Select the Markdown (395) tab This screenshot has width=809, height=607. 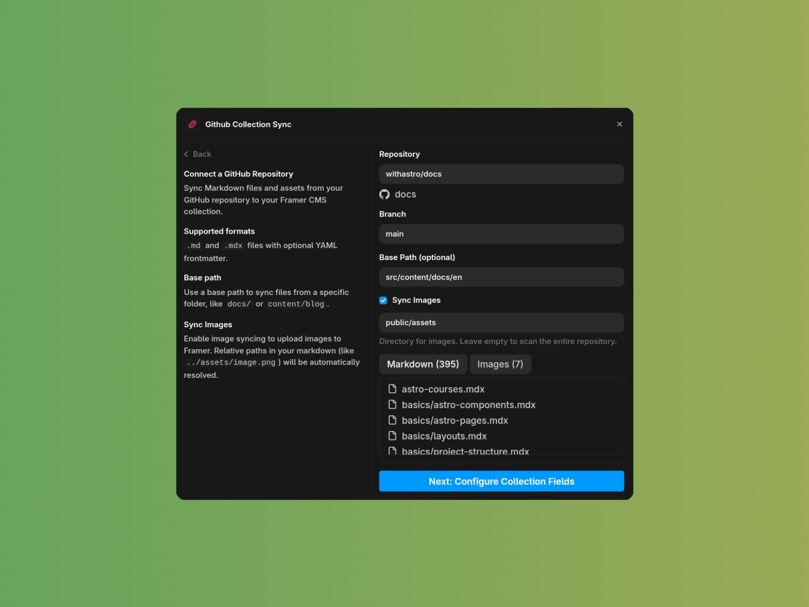tap(423, 364)
